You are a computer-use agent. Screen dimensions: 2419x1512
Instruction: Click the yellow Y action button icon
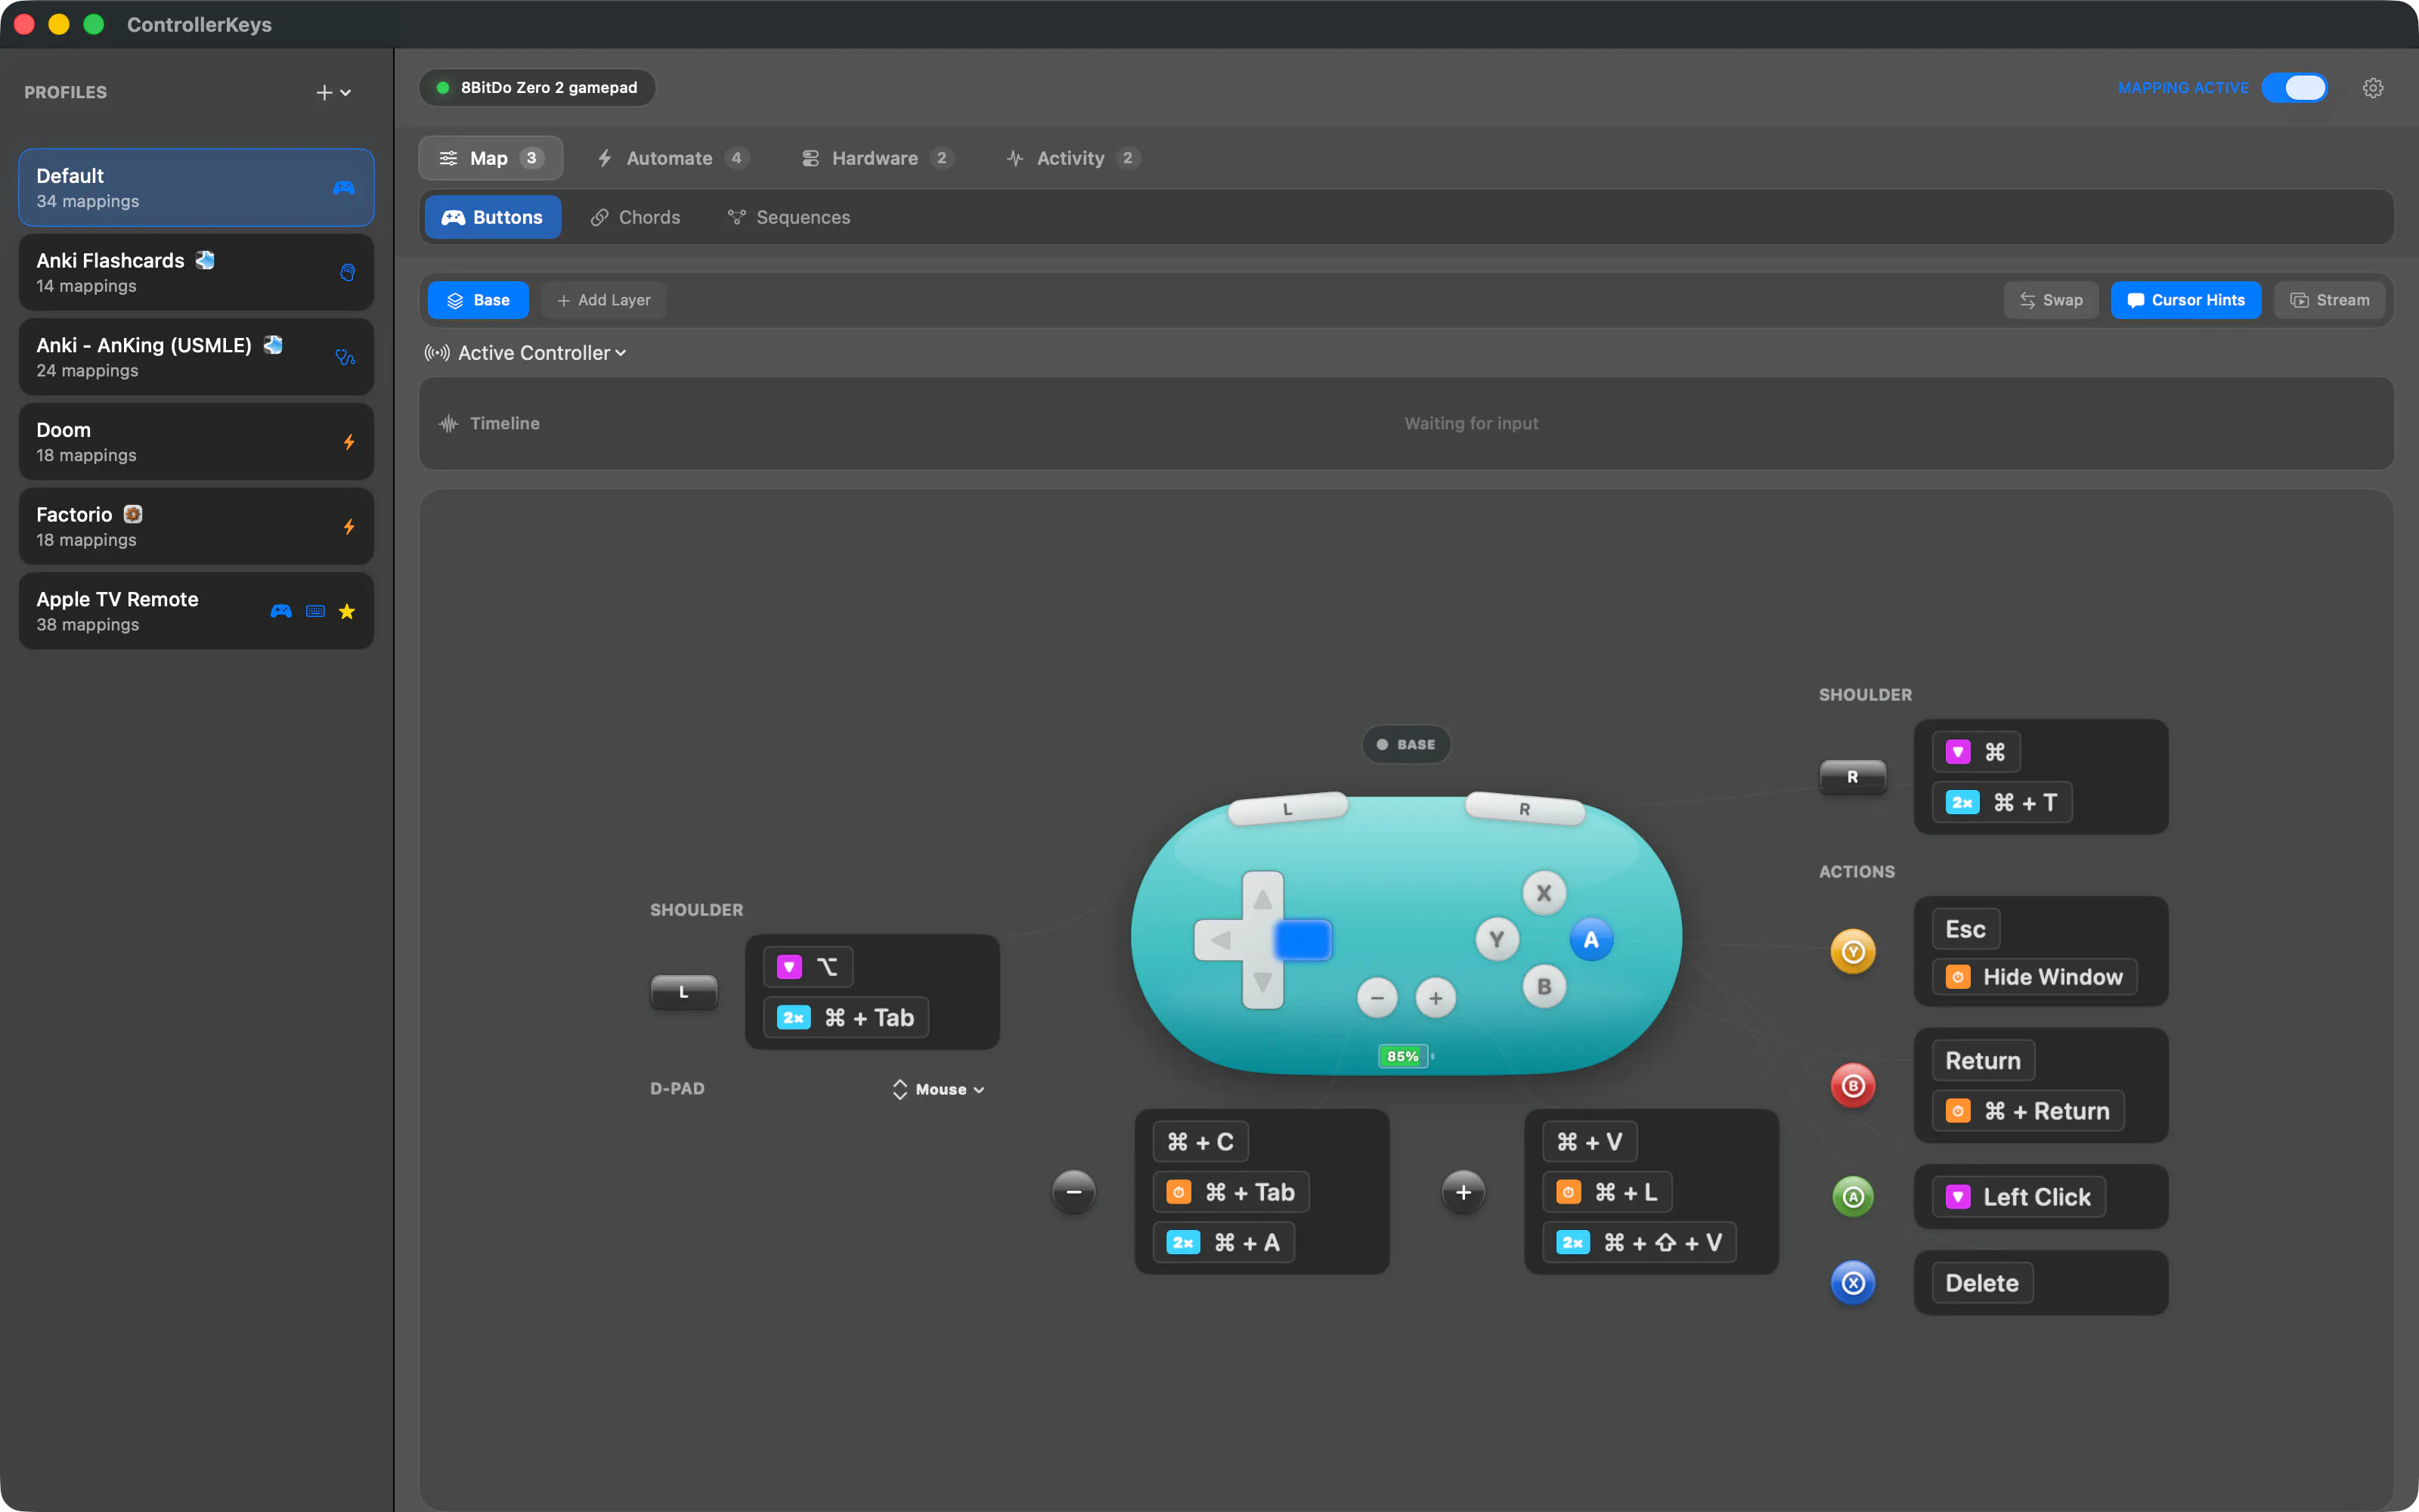[1852, 951]
